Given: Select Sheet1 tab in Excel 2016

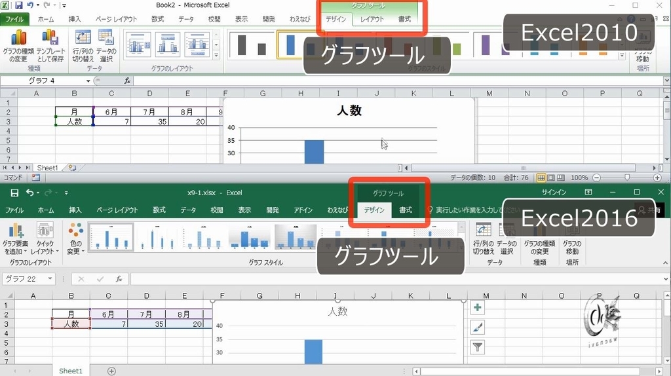Looking at the screenshot, I should (x=71, y=371).
